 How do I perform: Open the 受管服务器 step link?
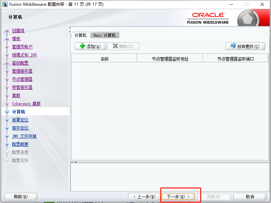point(22,88)
